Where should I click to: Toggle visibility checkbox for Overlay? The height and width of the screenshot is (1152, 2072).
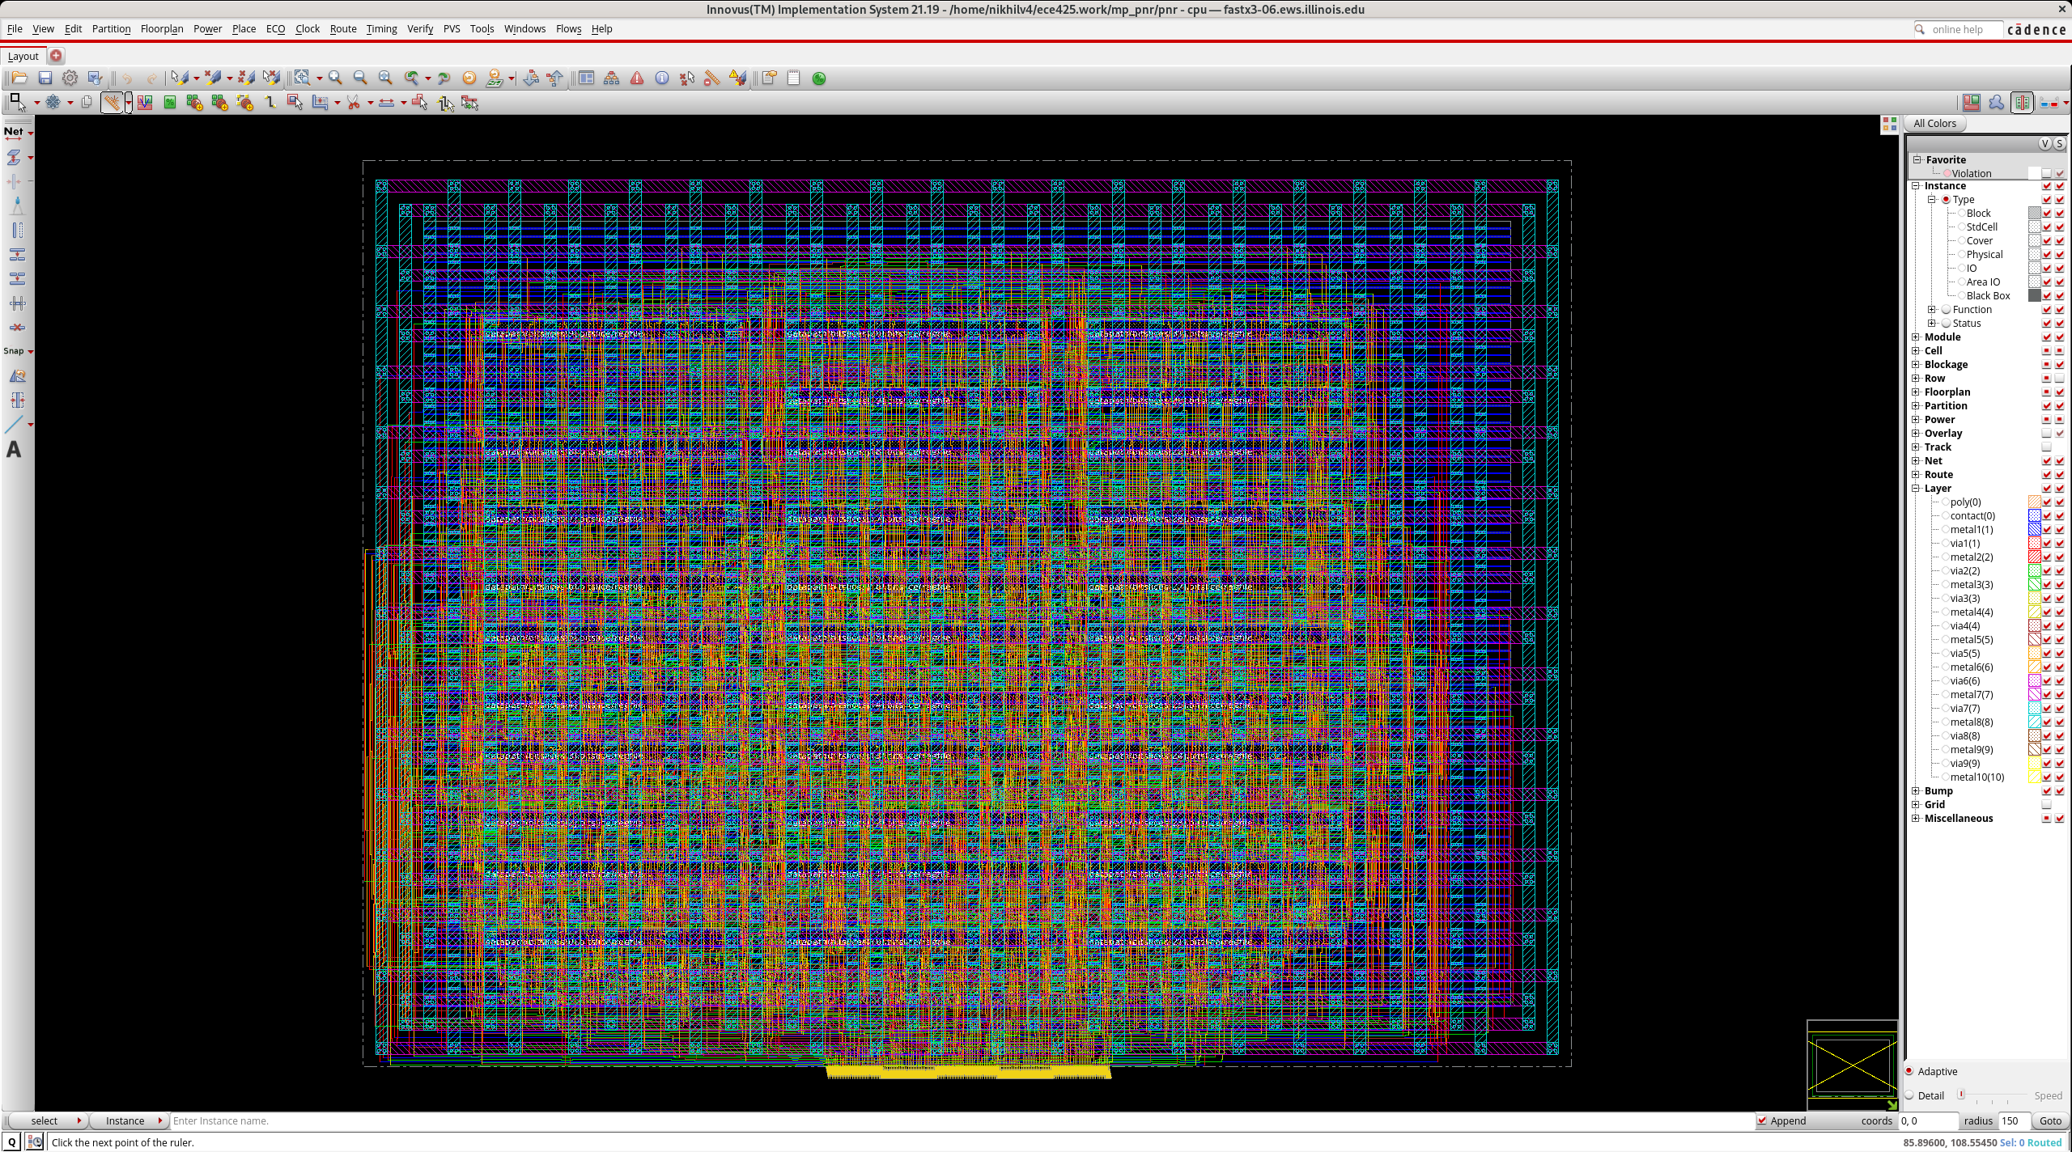point(2047,433)
